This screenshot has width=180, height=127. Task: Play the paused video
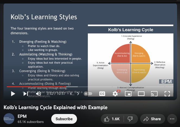point(13,94)
